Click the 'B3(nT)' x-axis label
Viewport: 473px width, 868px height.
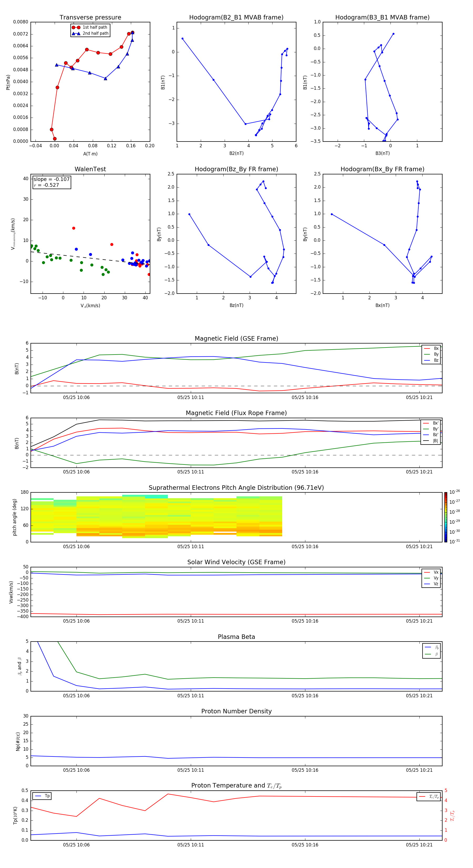[382, 153]
